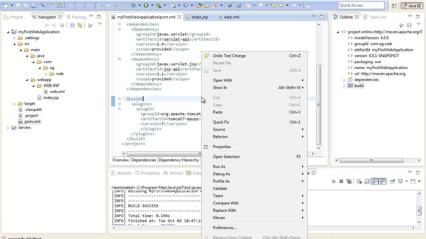Open the Open Perspective icon
426x239 pixels.
394,6
